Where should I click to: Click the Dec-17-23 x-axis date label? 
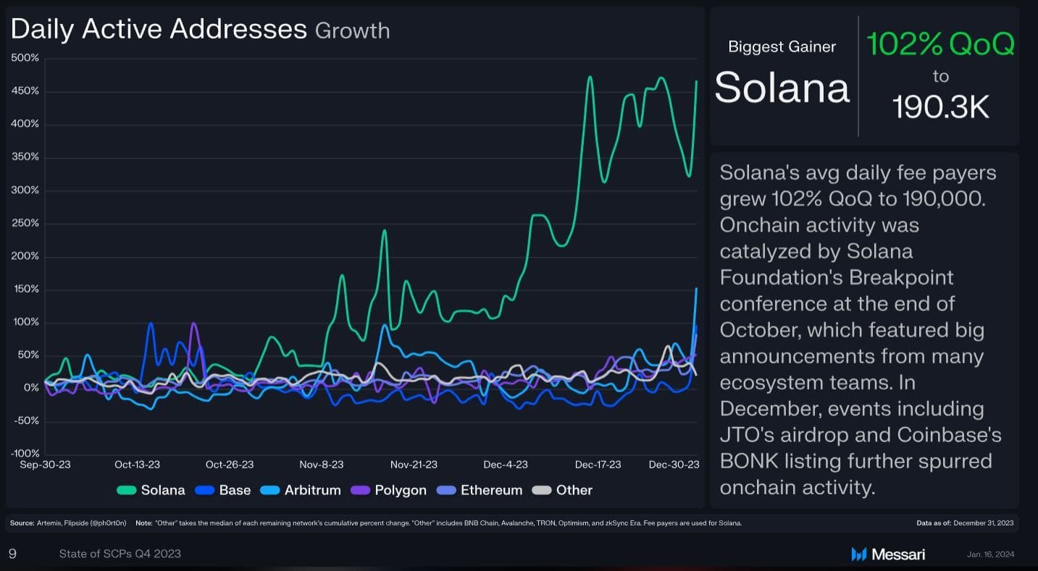pyautogui.click(x=598, y=465)
